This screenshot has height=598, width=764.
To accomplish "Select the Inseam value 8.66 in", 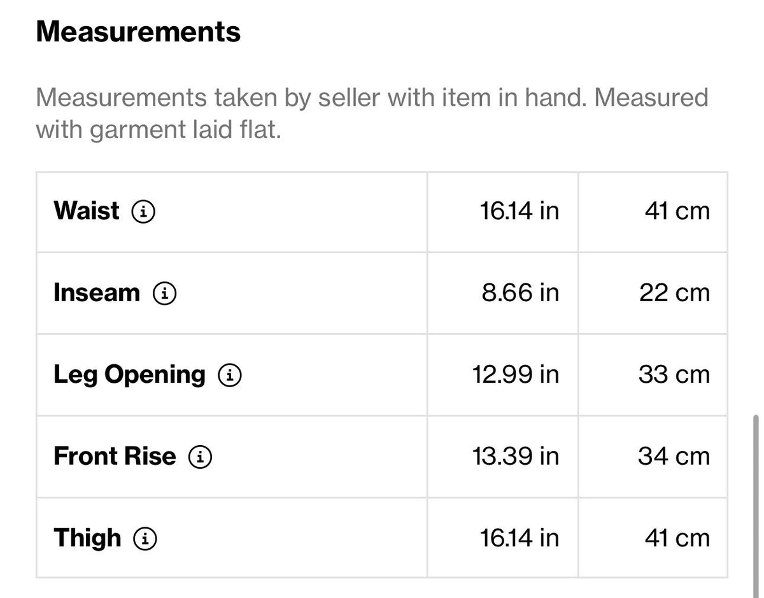I will 520,293.
